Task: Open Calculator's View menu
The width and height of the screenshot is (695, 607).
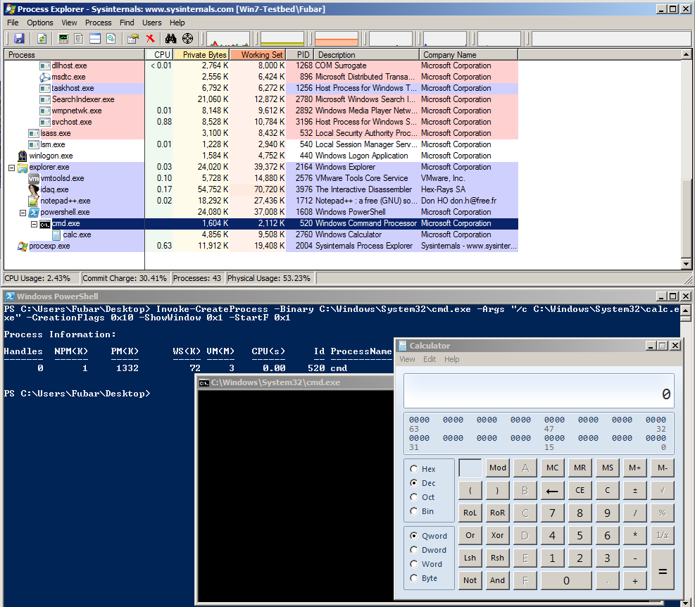Action: coord(407,359)
